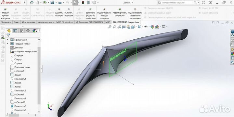Open Options gear icon

click(94, 3)
